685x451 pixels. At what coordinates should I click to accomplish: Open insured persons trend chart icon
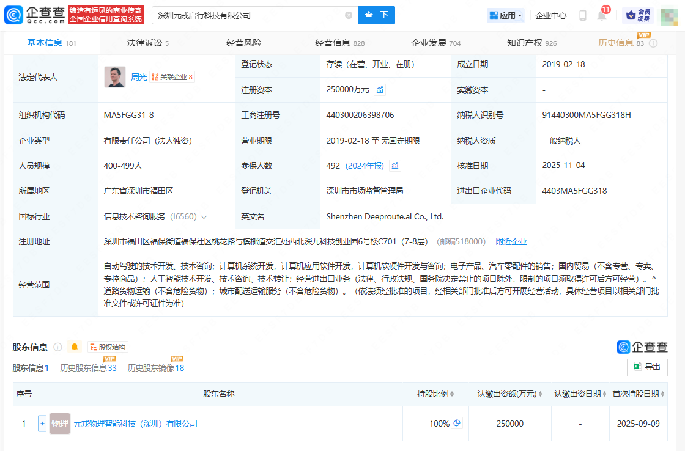pos(395,166)
